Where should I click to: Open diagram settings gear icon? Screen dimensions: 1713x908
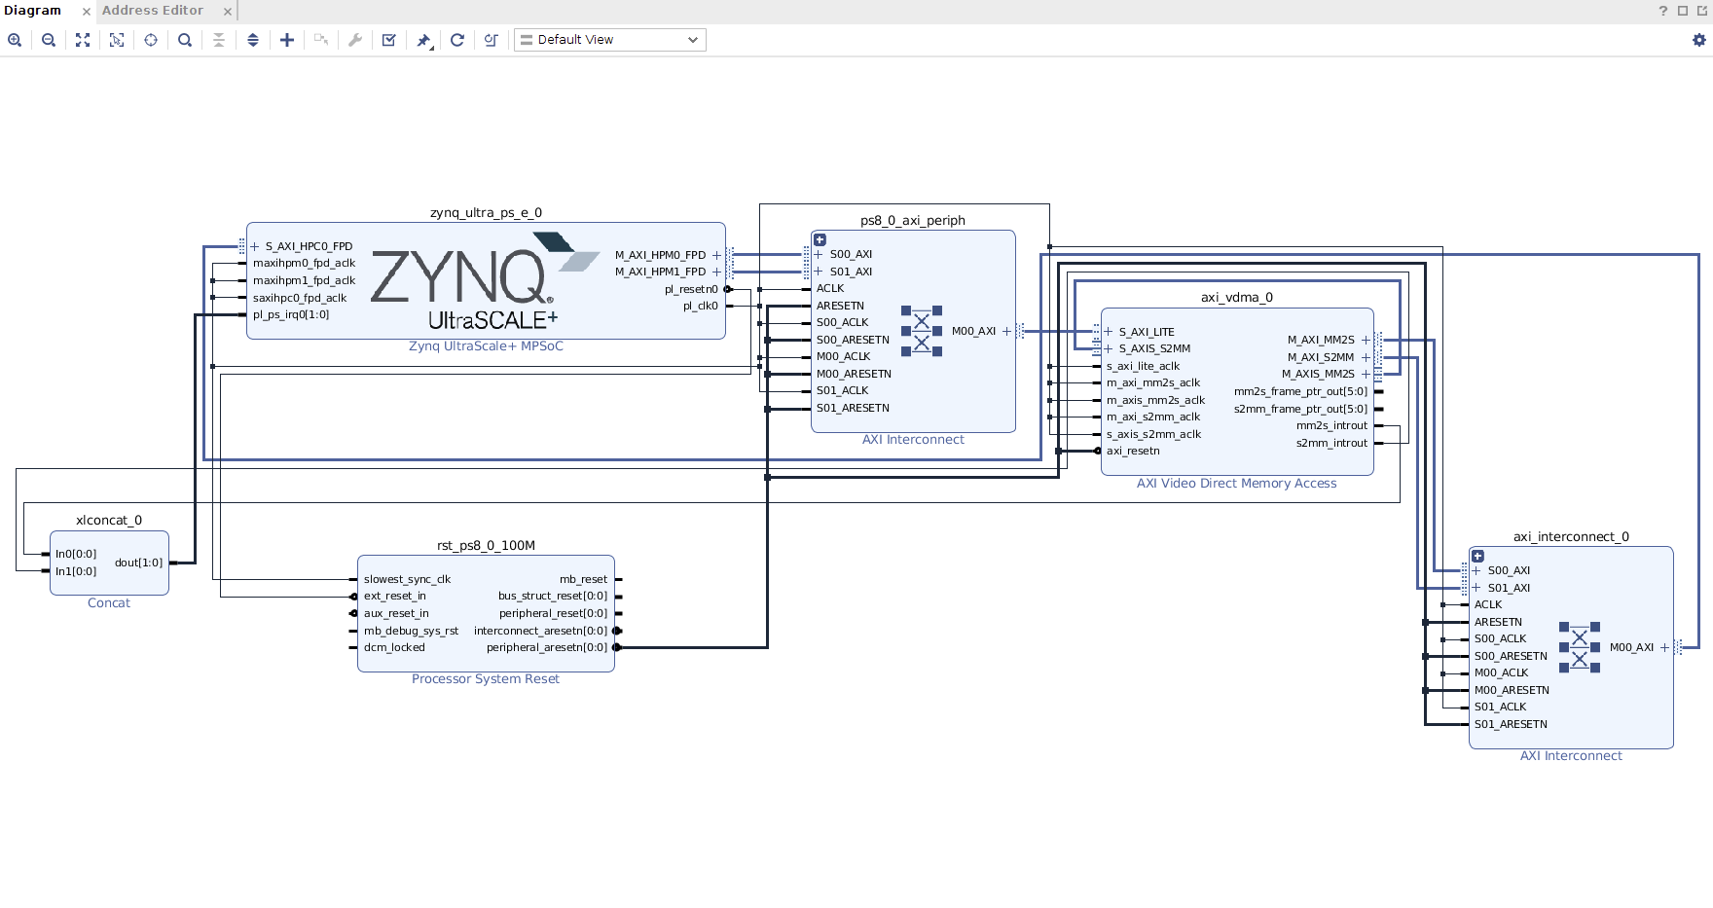pyautogui.click(x=1699, y=40)
